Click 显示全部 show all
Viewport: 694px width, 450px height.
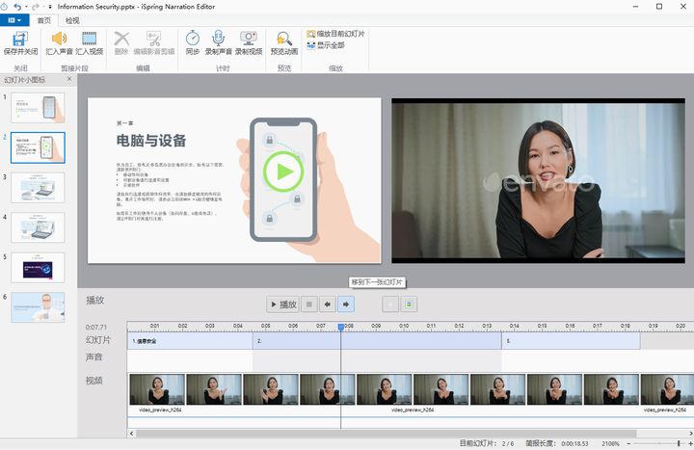click(x=326, y=45)
